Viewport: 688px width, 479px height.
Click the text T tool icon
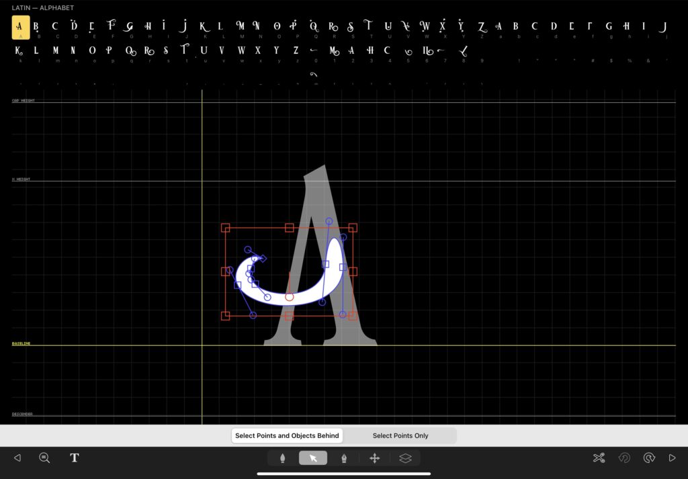[75, 458]
